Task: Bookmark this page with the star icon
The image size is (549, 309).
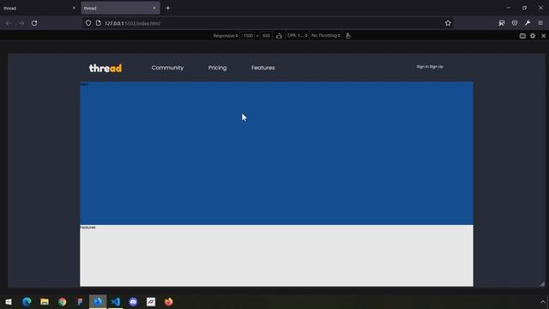Action: [448, 23]
